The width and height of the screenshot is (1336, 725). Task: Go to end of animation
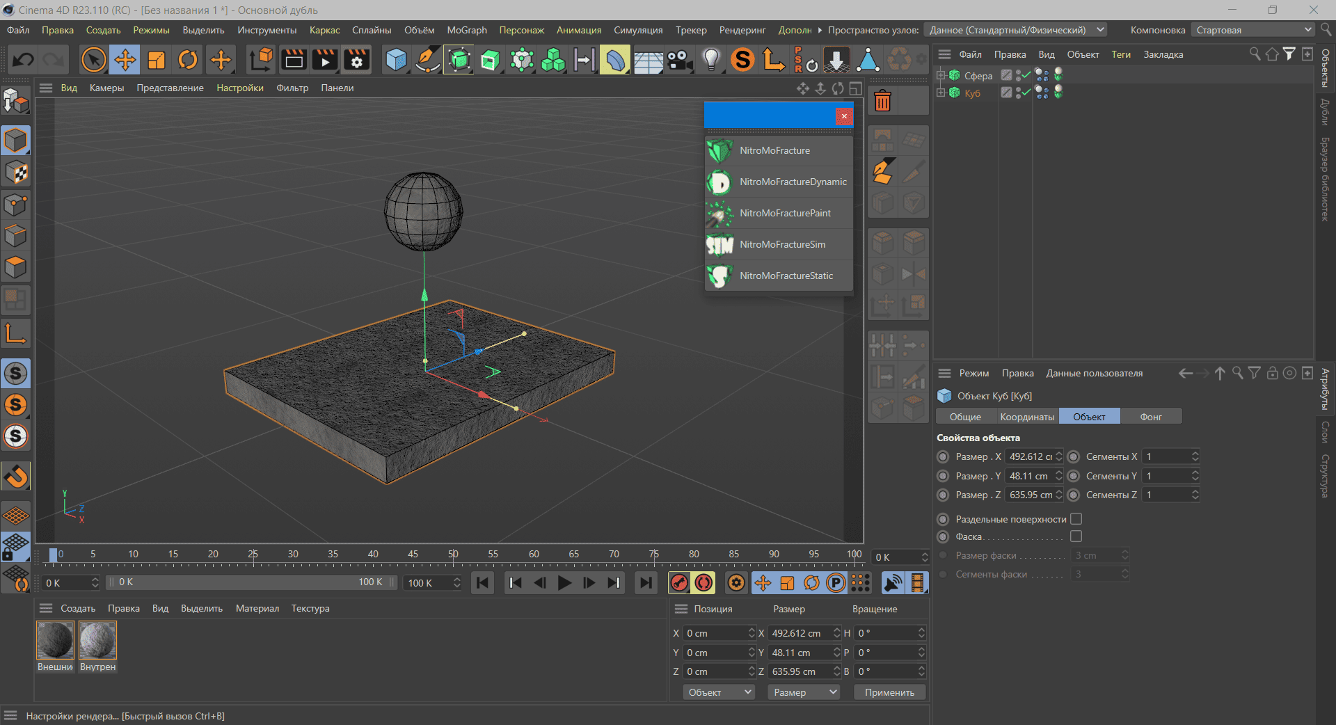click(646, 582)
